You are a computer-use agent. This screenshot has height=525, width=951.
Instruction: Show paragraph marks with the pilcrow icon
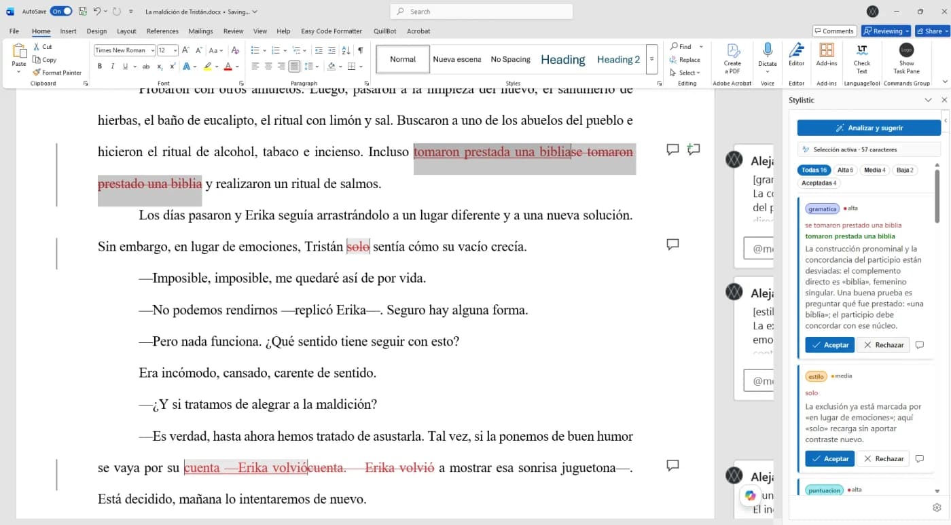tap(360, 50)
